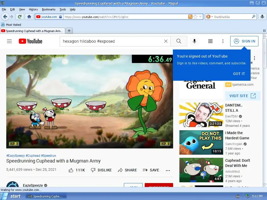The width and height of the screenshot is (267, 200).
Task: Open Cuphead Don't Deal With Me thumbnail
Action: tap(201, 170)
